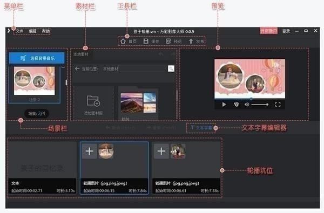
Task: Open the 文件 menu
Action: (19, 31)
